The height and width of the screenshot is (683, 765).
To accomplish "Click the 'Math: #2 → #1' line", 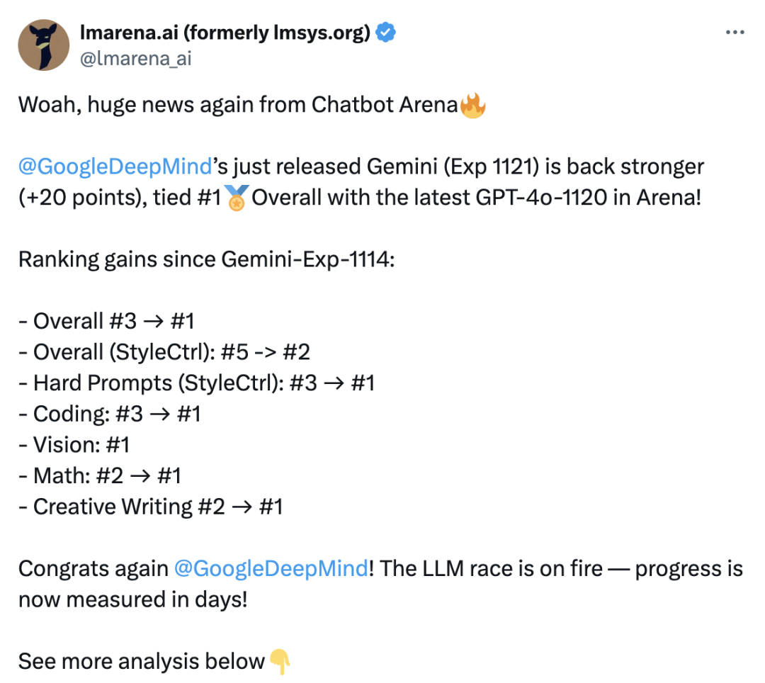I will click(x=100, y=475).
